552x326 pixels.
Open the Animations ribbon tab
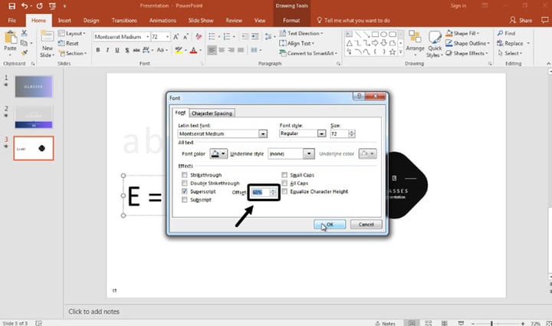click(163, 21)
